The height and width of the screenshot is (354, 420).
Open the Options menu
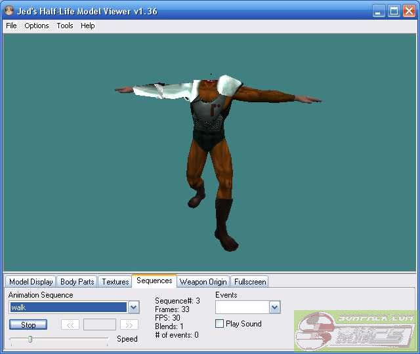pyautogui.click(x=37, y=26)
